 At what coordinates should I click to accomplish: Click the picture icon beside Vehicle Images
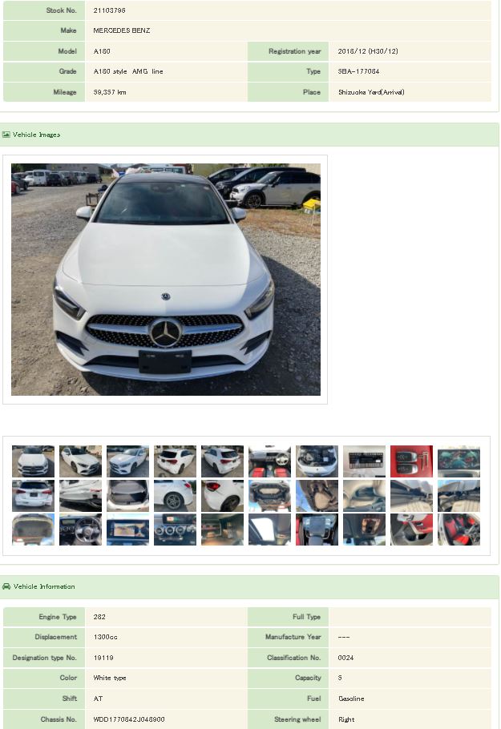click(6, 135)
